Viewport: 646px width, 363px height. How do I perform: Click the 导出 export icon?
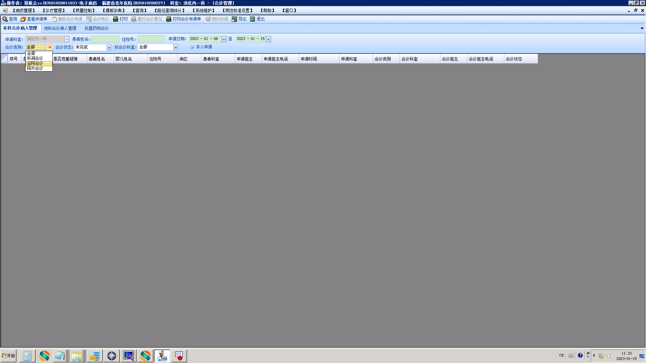coord(234,19)
